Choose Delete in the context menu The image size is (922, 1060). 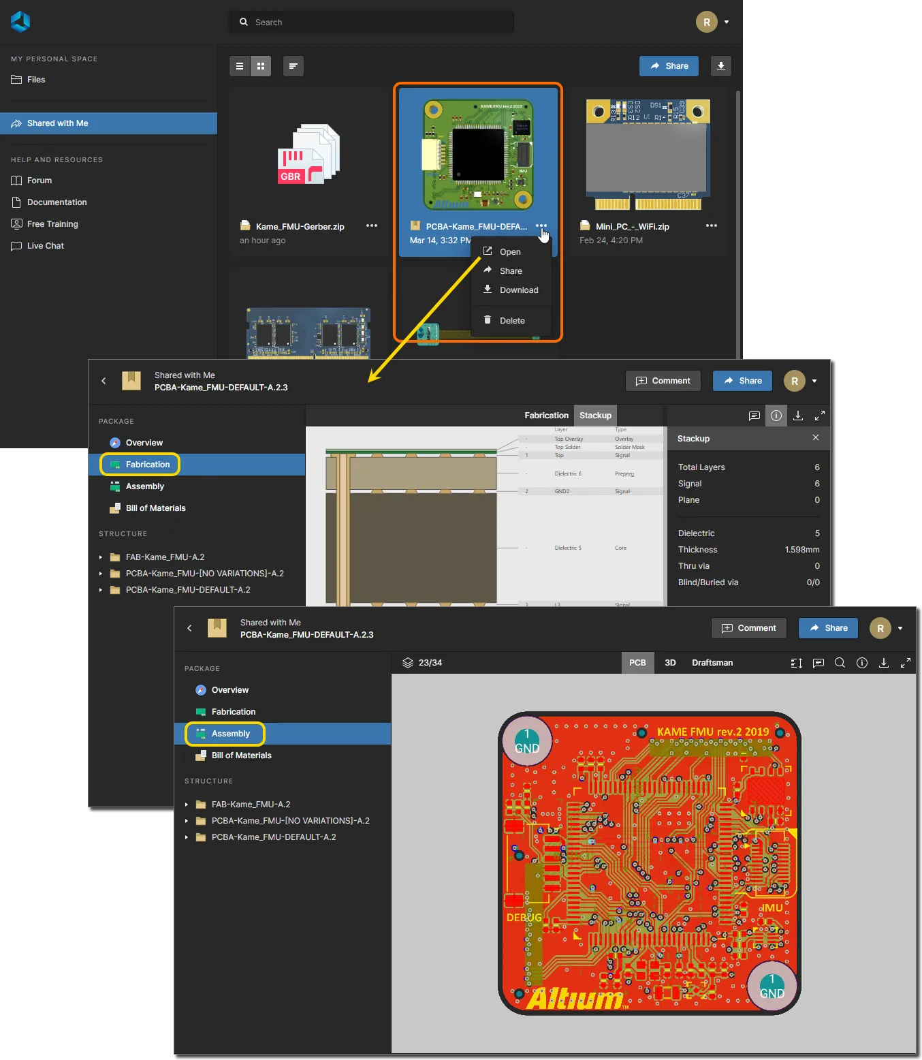click(x=512, y=321)
